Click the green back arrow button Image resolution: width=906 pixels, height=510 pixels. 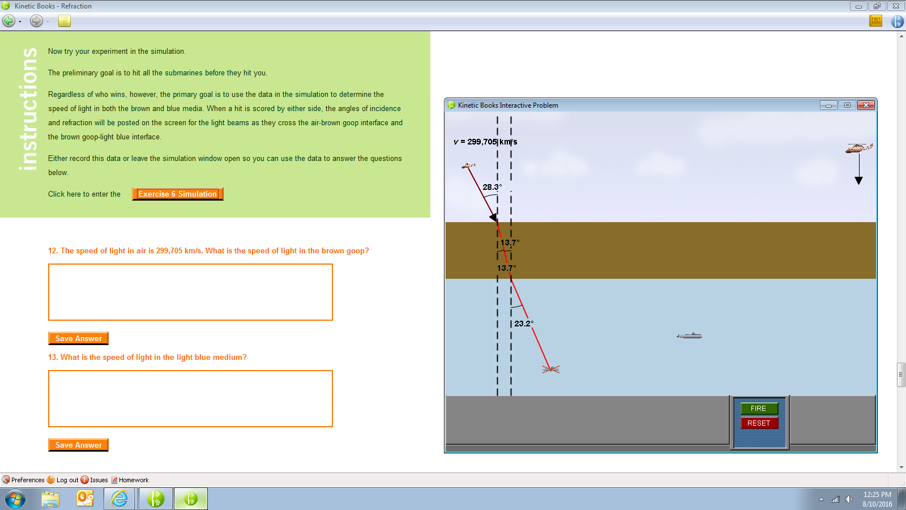click(x=8, y=21)
